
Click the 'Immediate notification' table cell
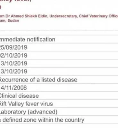pyautogui.click(x=59, y=39)
